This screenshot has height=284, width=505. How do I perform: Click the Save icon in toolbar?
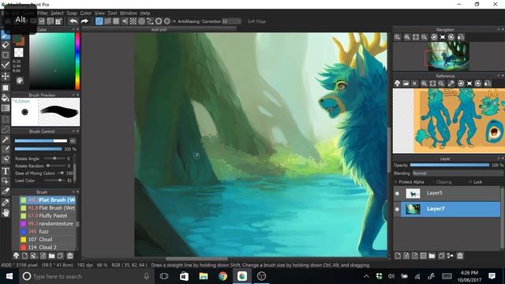tap(42, 21)
